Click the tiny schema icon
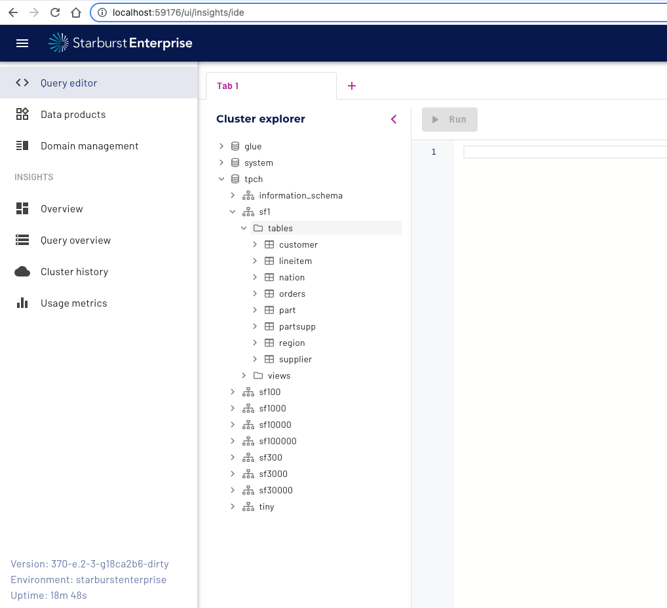This screenshot has height=608, width=667. pyautogui.click(x=248, y=506)
